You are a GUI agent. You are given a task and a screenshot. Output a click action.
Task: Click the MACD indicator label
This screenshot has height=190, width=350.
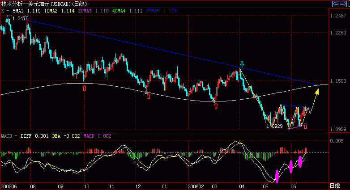tap(6, 136)
